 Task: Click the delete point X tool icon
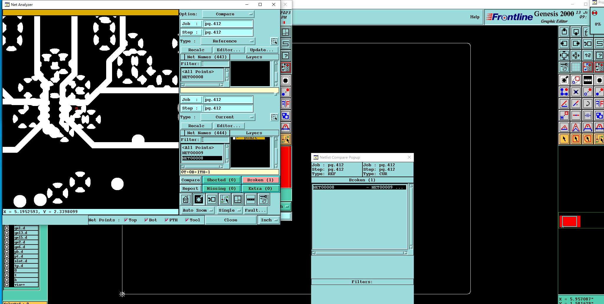(576, 92)
